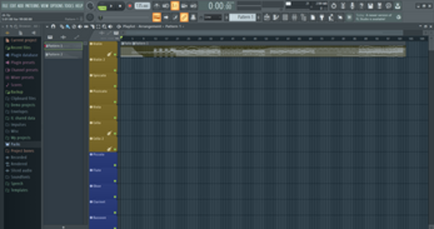Toggle the Pattern/Song mode switch

coord(102,6)
